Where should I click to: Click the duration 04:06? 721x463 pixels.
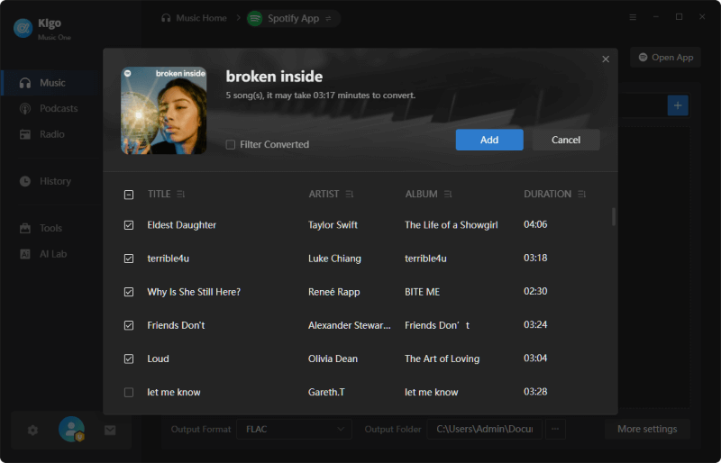tap(535, 224)
